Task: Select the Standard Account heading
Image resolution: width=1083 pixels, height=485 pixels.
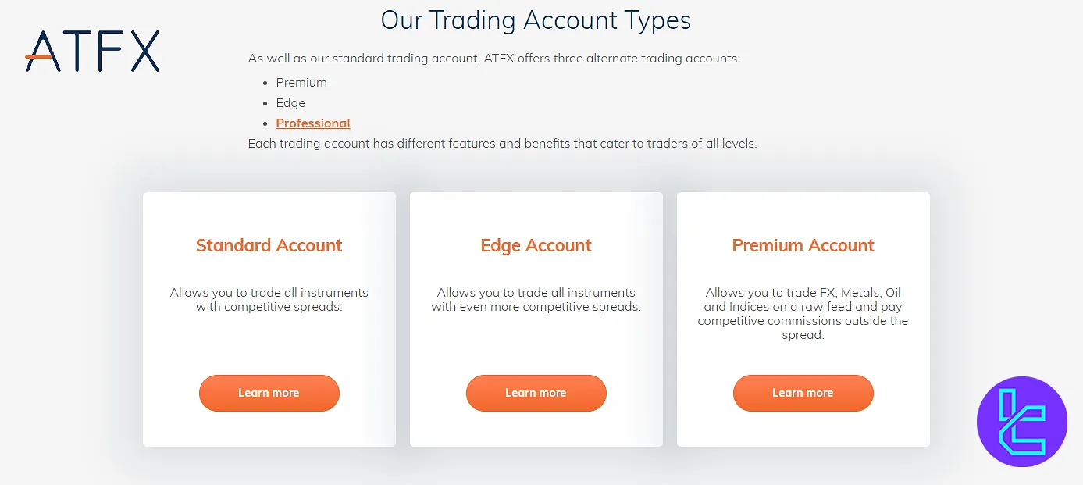Action: coord(269,245)
